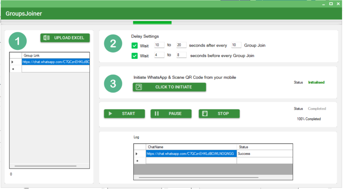Click the horizontal scrollbar of Group Link table
This screenshot has width=344, height=189.
tap(45, 166)
